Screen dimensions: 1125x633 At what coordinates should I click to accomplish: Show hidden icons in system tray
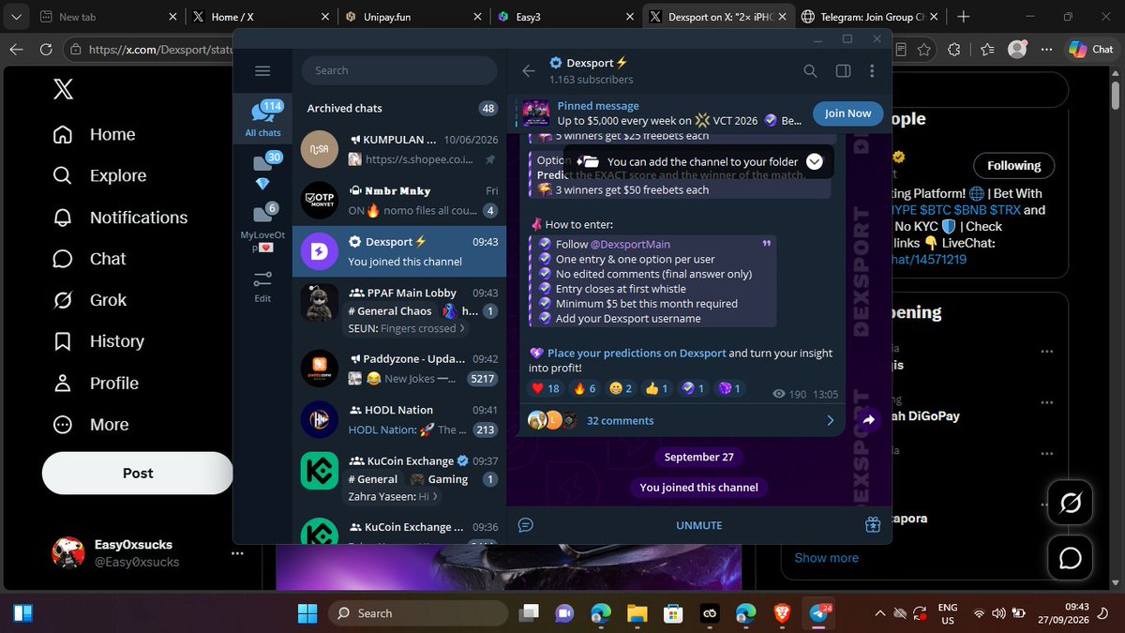click(879, 613)
